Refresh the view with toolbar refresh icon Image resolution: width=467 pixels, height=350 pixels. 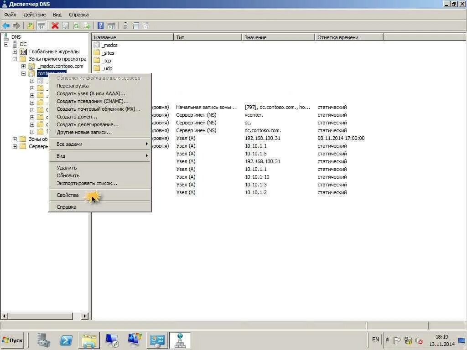[77, 26]
